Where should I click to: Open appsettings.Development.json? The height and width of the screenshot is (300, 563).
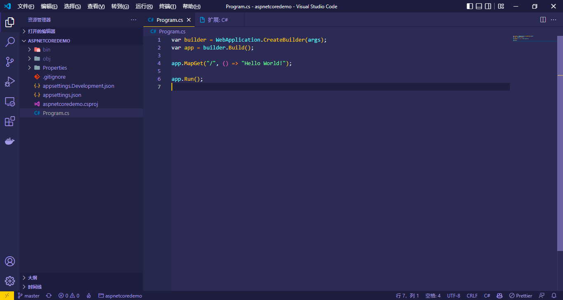[81, 86]
